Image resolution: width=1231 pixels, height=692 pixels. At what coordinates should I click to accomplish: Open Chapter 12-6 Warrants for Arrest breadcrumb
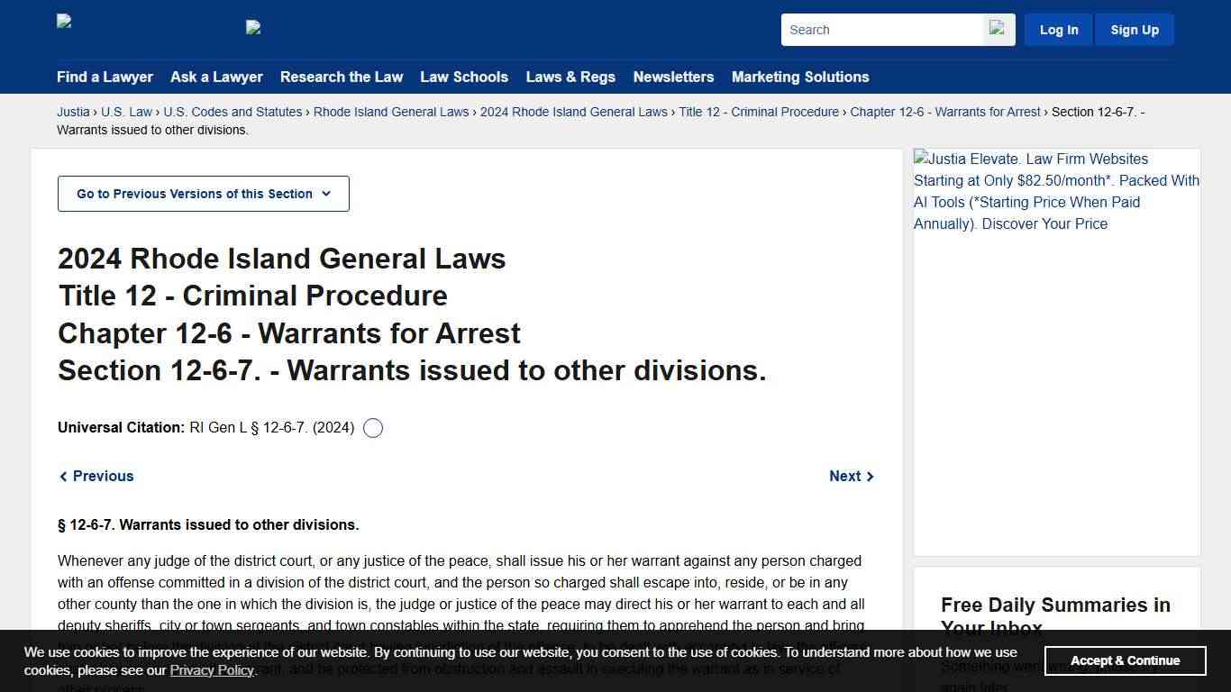pos(945,112)
